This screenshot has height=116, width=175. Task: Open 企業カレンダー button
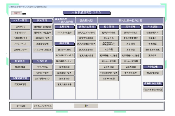[20, 49]
